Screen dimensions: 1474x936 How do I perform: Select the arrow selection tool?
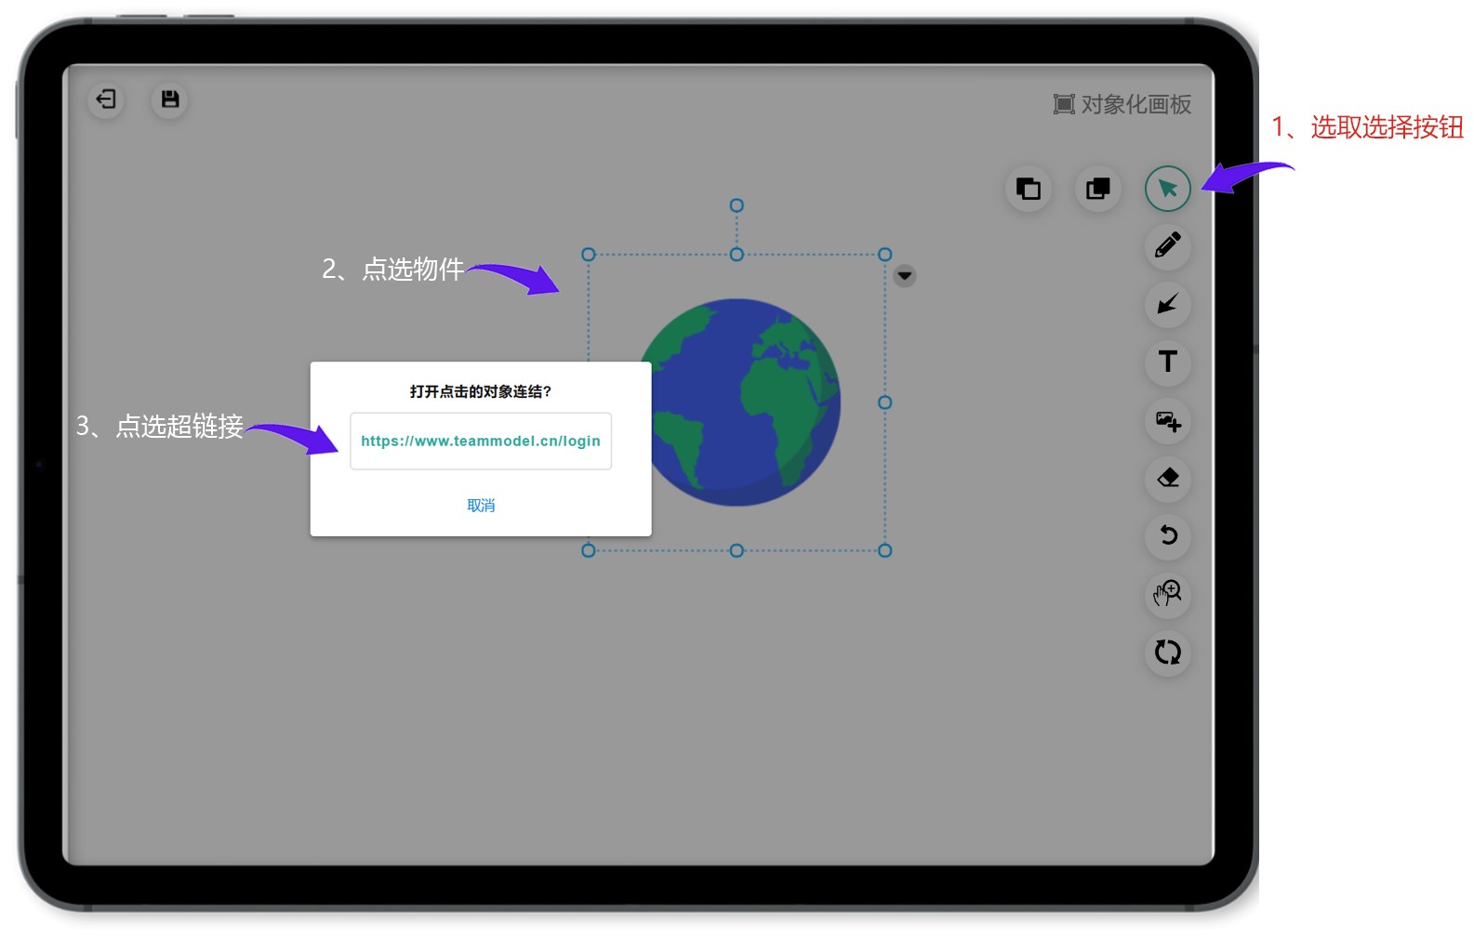pyautogui.click(x=1167, y=190)
